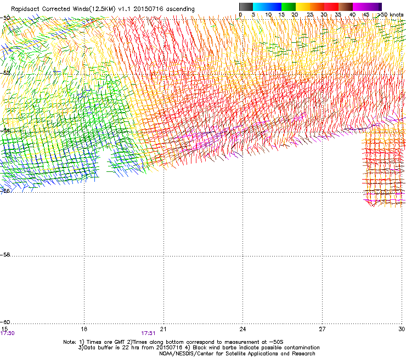Screen dimensions: 406x357
Task: Click the legend number 40
Action: coord(352,14)
